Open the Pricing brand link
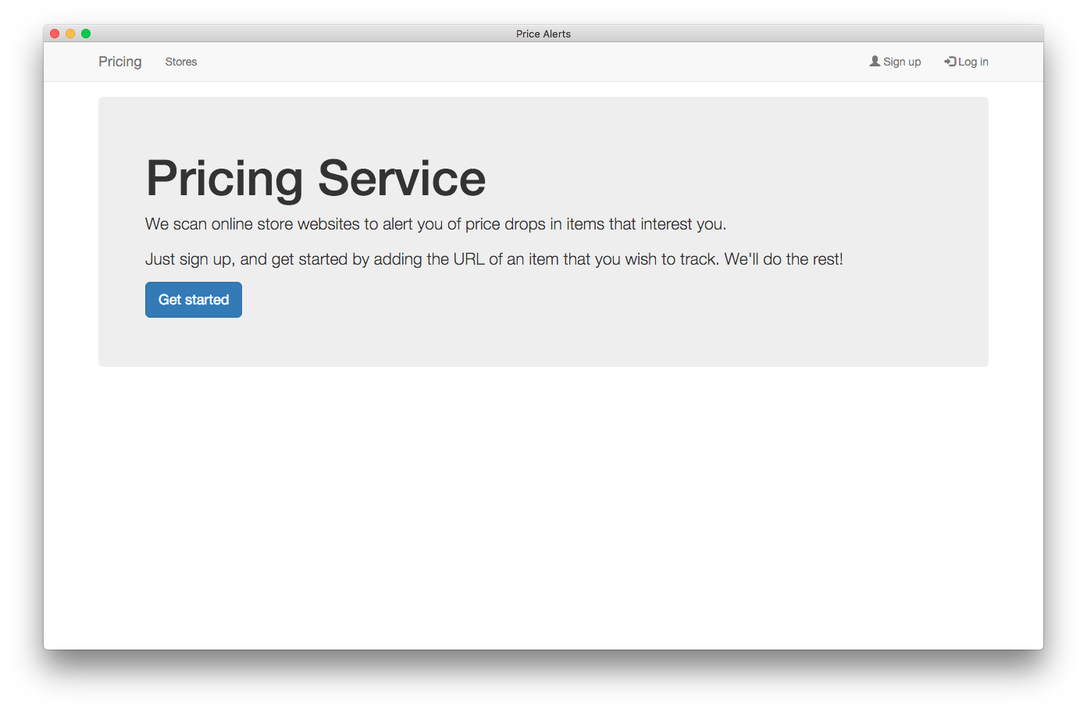1087x712 pixels. coord(120,62)
